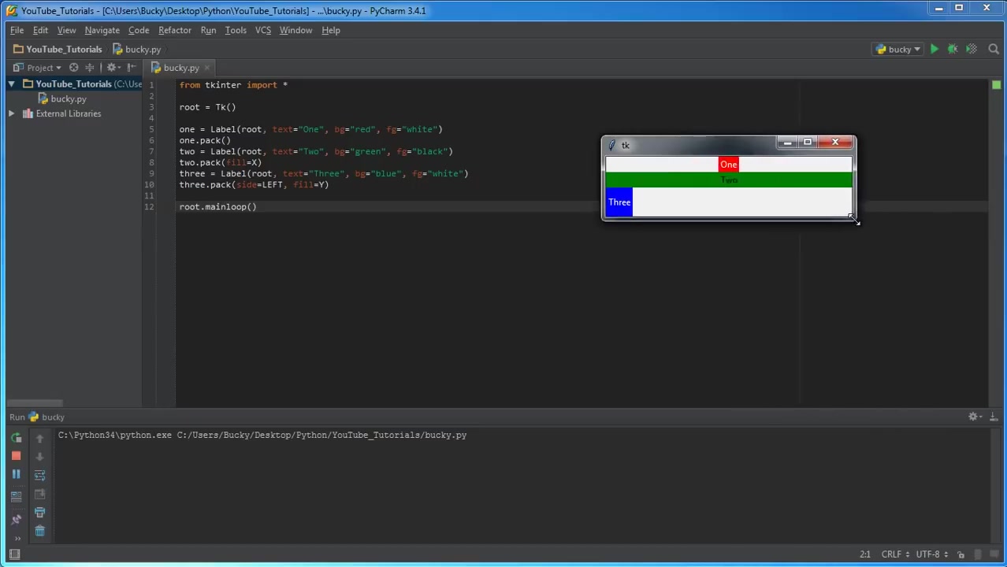Start debugging with the bug icon
1007x567 pixels.
[x=952, y=49]
